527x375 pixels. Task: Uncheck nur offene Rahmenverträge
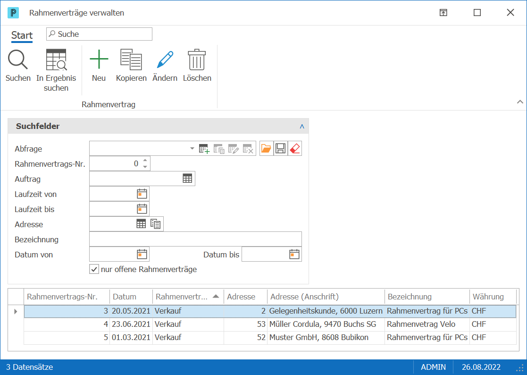[94, 269]
